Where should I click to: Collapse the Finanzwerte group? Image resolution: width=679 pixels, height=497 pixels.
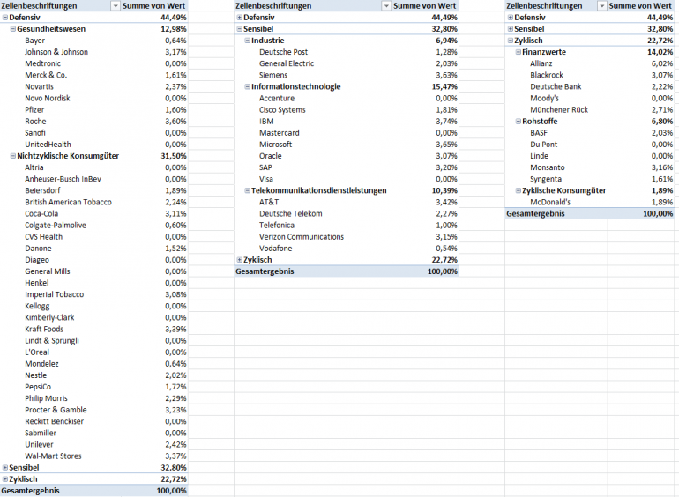click(x=518, y=52)
